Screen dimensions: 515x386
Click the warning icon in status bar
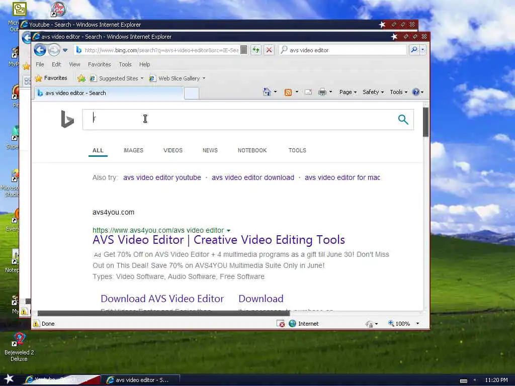(x=36, y=324)
